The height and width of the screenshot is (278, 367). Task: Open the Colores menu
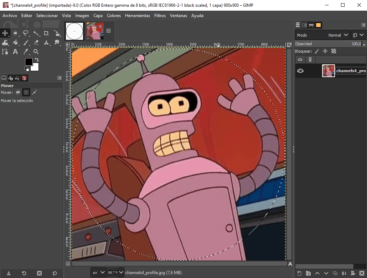click(114, 16)
